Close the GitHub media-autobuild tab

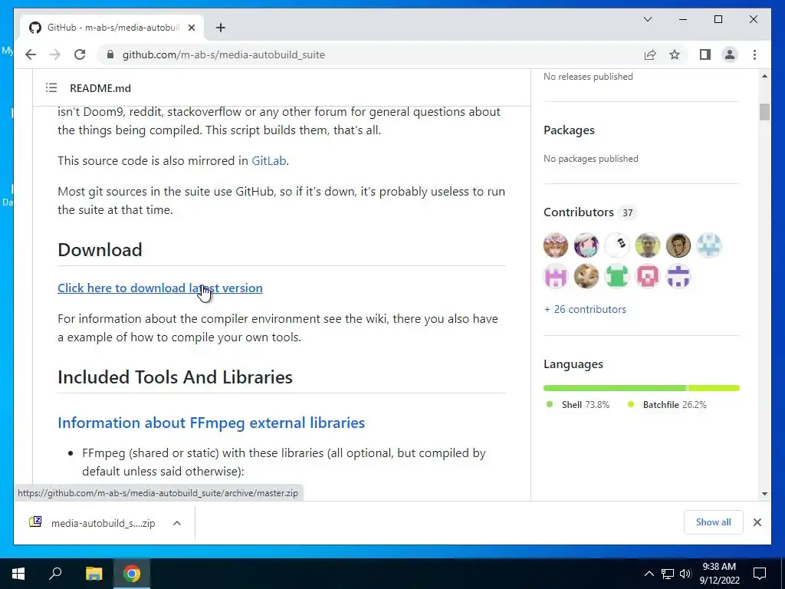coord(191,28)
